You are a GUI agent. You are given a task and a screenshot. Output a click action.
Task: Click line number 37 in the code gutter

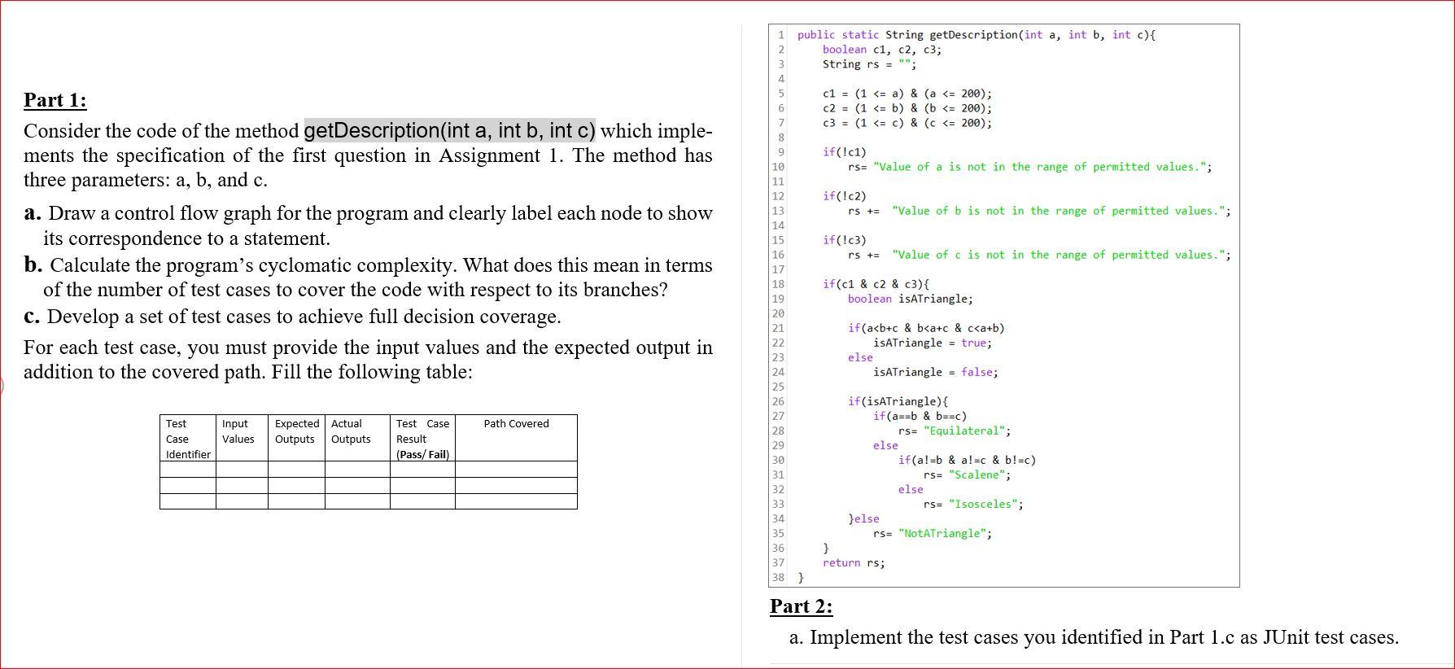778,562
